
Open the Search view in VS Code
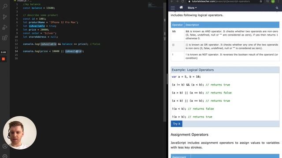coord(5,7)
